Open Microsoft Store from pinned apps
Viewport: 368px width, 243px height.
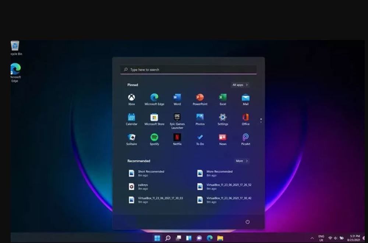(x=154, y=119)
